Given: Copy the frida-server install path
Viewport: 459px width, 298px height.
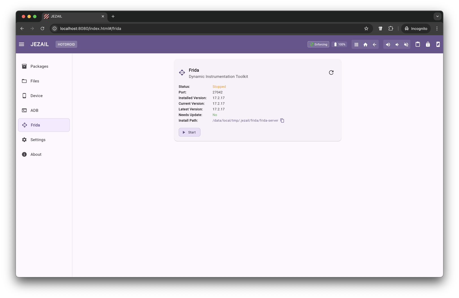Looking at the screenshot, I should [x=282, y=120].
